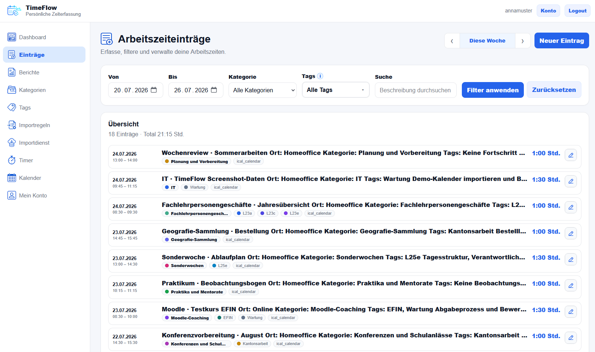Image resolution: width=595 pixels, height=352 pixels.
Task: Click the Bis date field
Action: click(196, 90)
